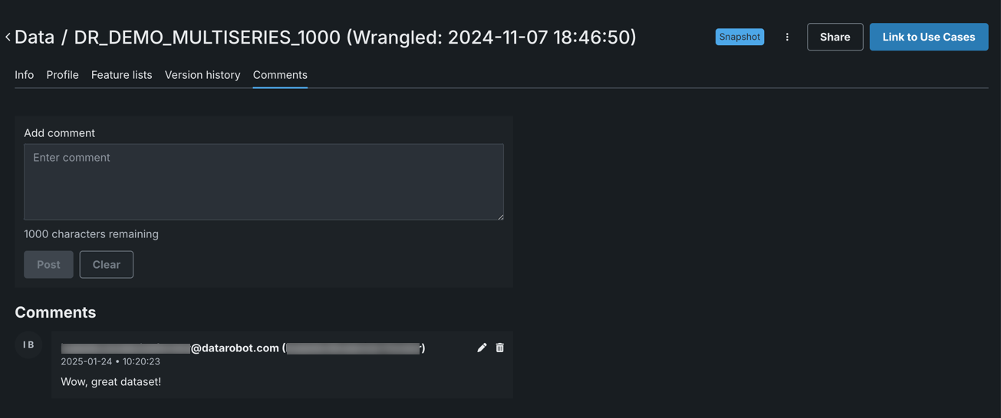Delete the comment using the trash icon
Viewport: 1001px width, 418px height.
pos(500,348)
